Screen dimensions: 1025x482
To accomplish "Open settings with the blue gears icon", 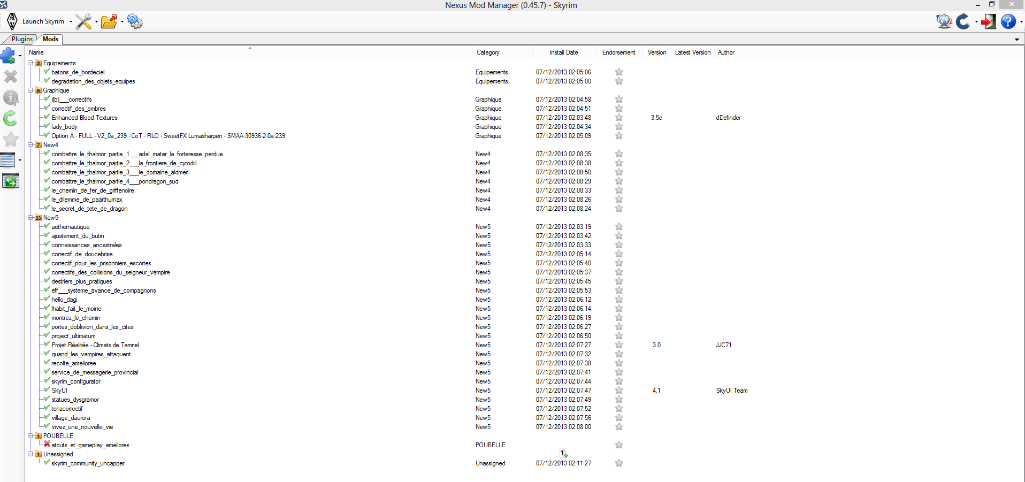I will click(135, 21).
